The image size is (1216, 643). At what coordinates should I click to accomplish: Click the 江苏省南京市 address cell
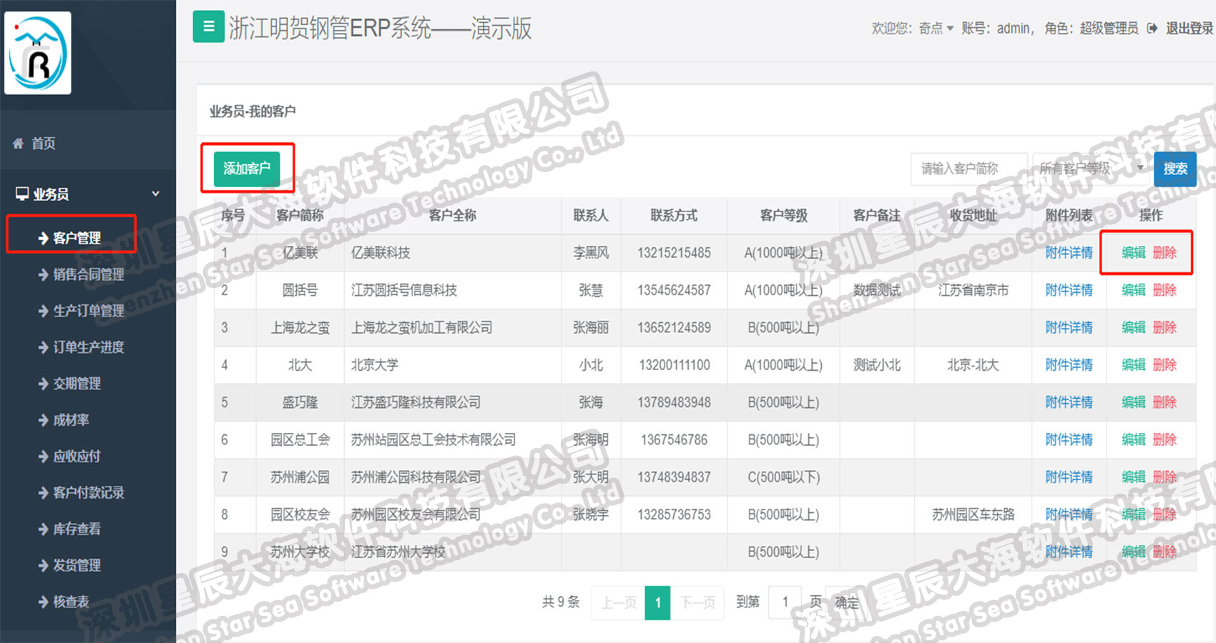tap(973, 290)
